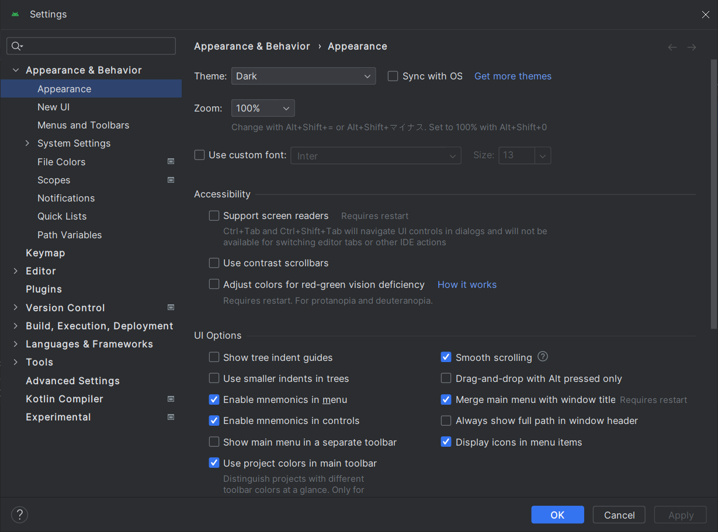
Task: Click the Version Control project-level icon
Action: 171,307
